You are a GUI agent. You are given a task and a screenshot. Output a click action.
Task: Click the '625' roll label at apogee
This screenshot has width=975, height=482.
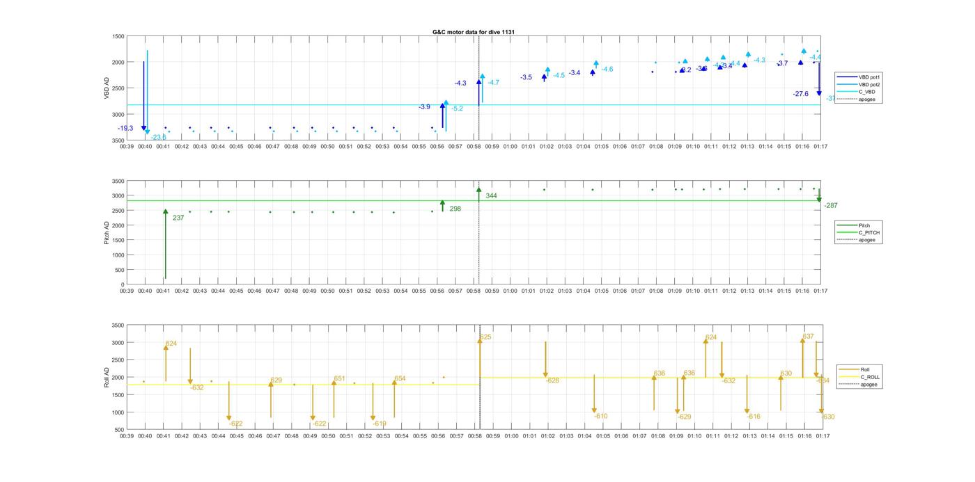point(485,337)
